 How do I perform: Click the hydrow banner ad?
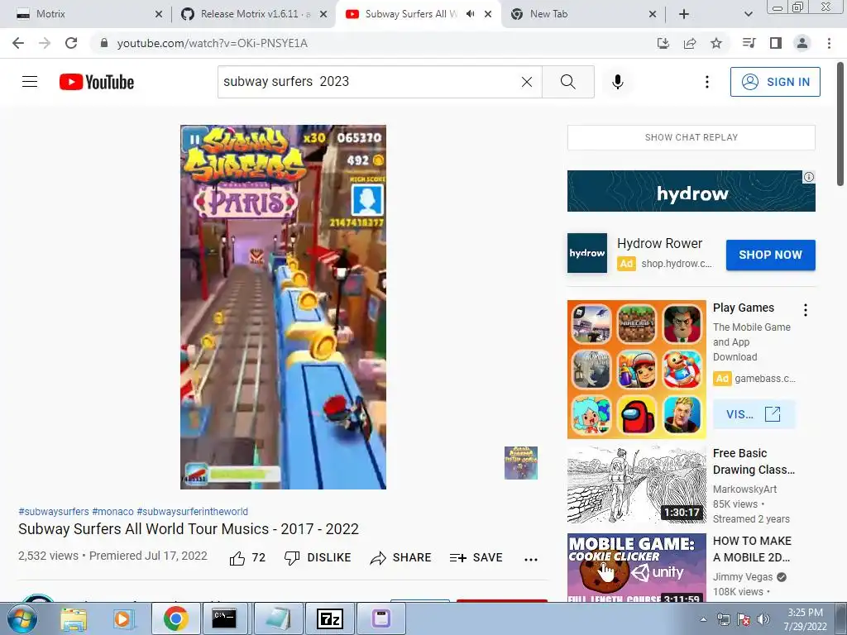tap(691, 191)
